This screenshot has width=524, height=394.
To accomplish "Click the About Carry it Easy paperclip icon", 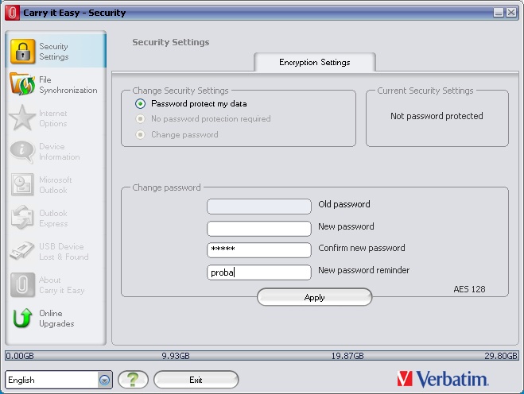I will [x=22, y=285].
